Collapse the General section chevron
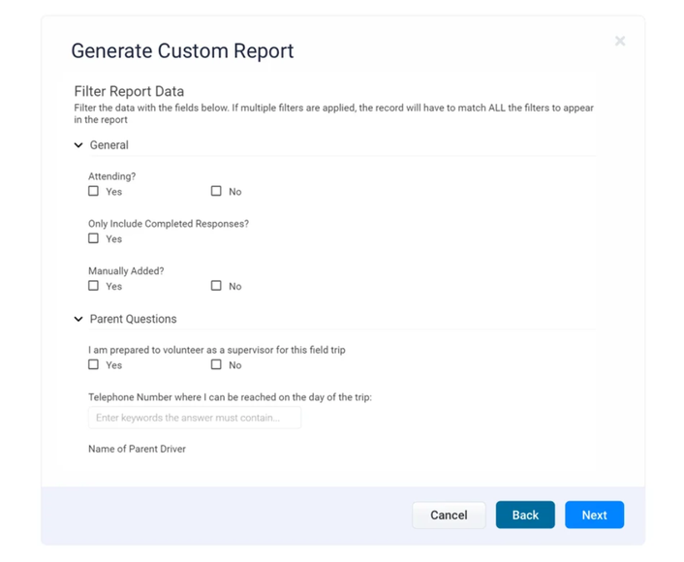Viewport: 684px width, 562px height. point(78,145)
